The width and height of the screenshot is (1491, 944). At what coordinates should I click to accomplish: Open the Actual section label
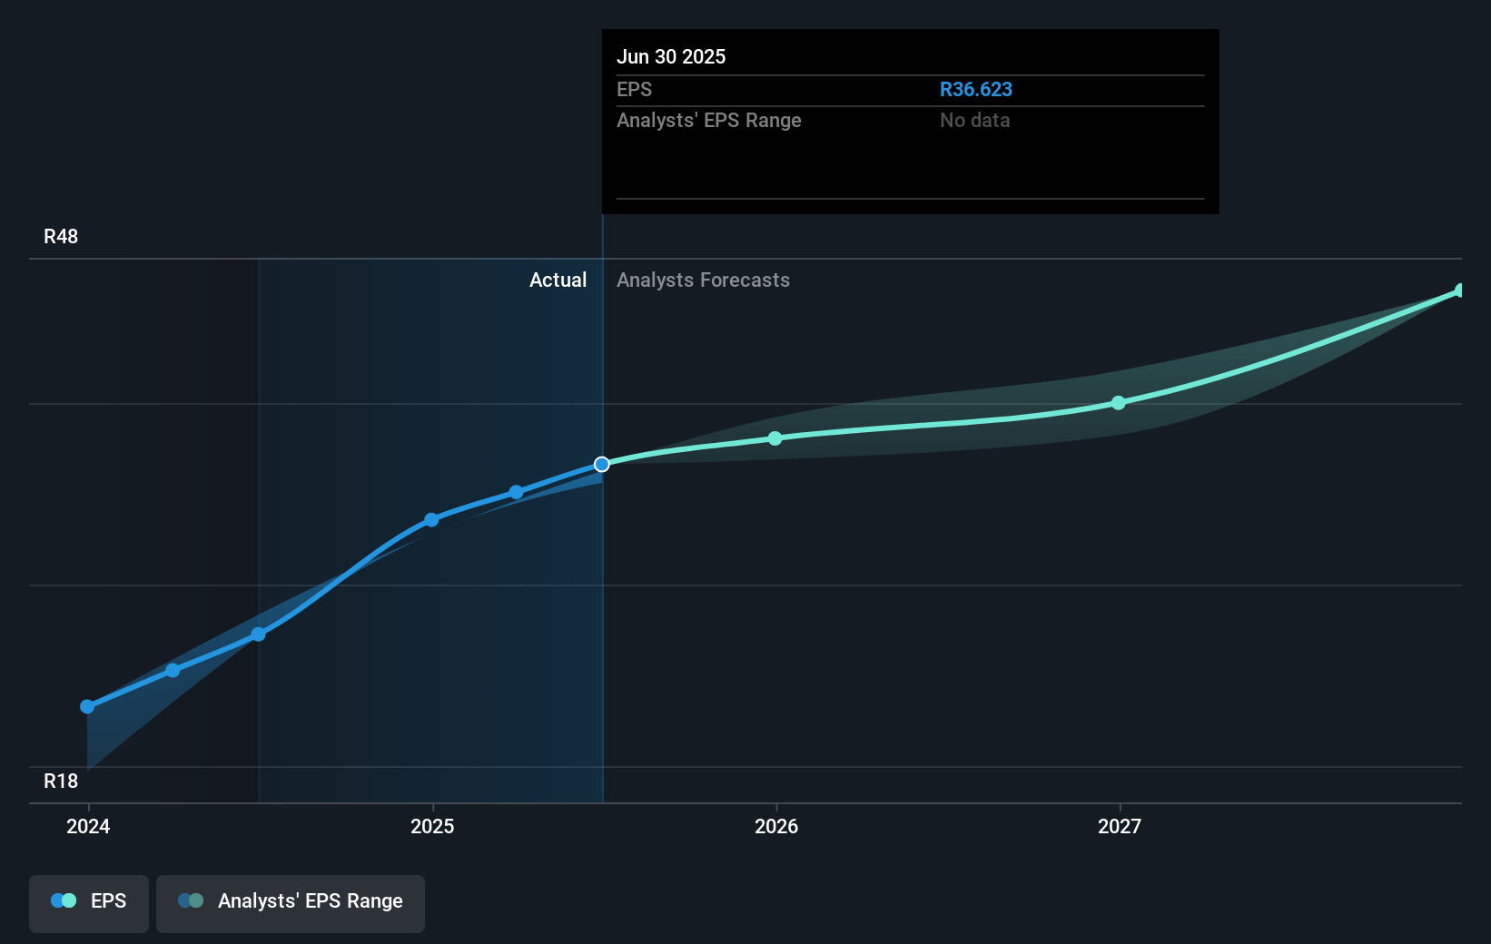(x=558, y=280)
